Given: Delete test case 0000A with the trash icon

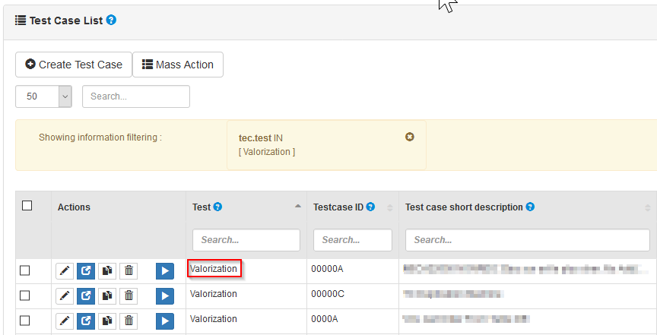Looking at the screenshot, I should (129, 321).
